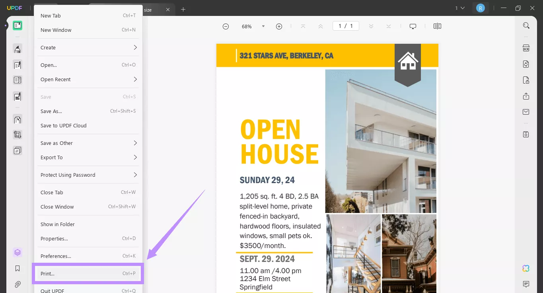Open the Organize Pages tool

pyautogui.click(x=18, y=119)
